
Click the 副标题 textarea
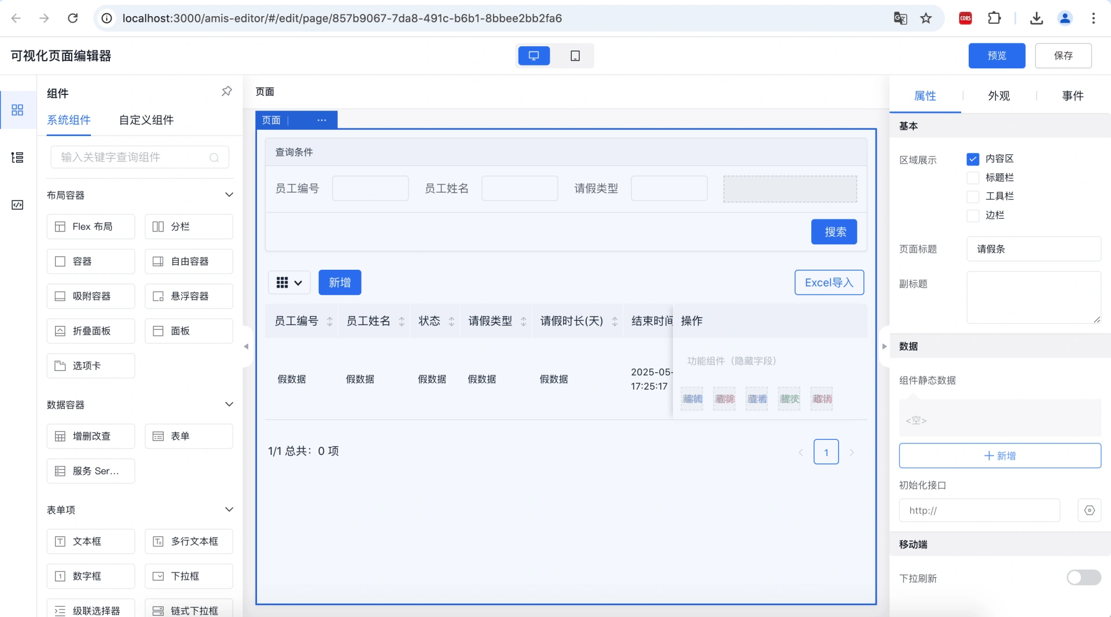pos(1033,298)
